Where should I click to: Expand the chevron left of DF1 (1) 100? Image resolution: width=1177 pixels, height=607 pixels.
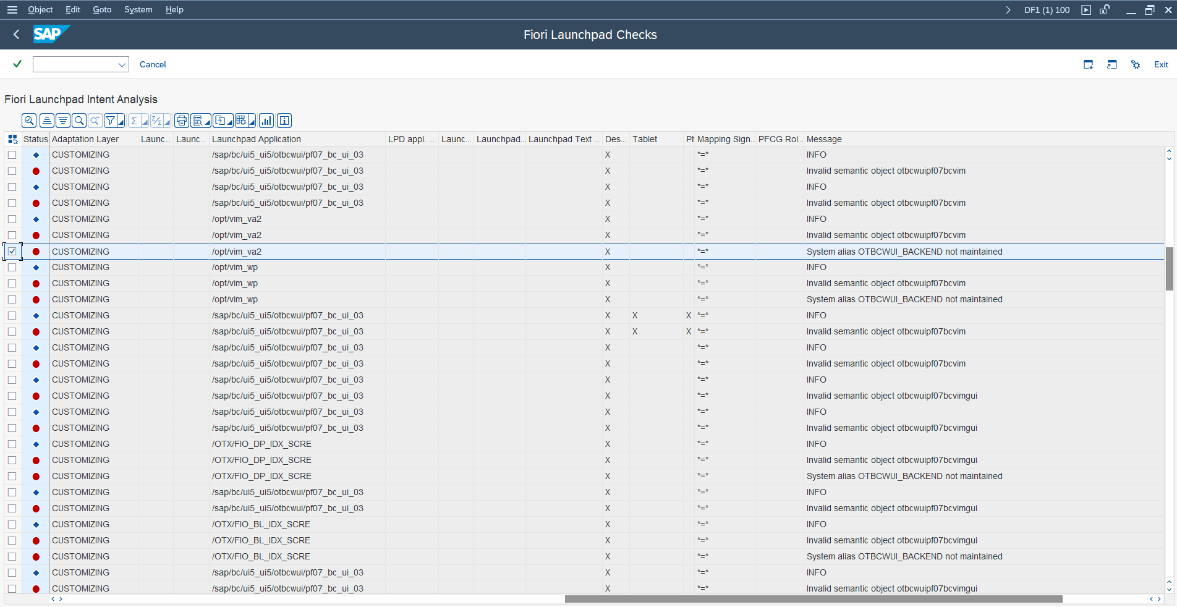click(1008, 10)
